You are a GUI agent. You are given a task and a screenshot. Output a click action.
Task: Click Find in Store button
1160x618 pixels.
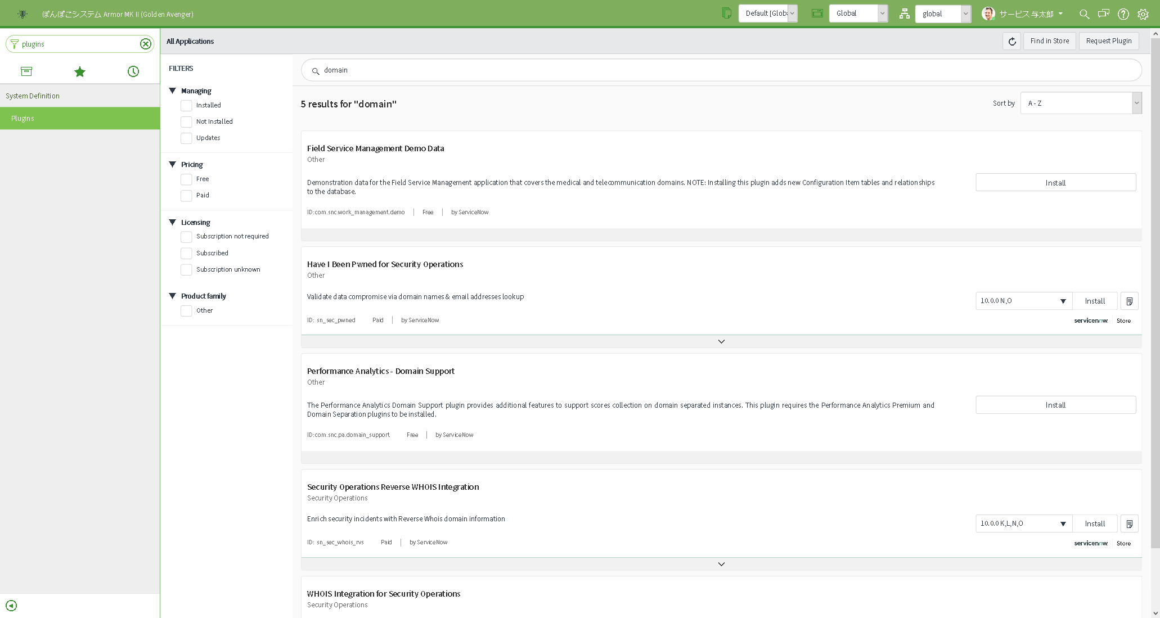(1049, 40)
